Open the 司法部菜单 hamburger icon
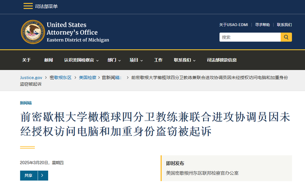The image size is (305, 193). click(x=28, y=6)
